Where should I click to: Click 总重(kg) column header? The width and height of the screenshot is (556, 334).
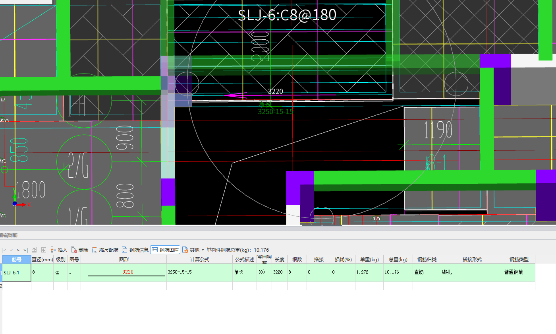[x=398, y=259]
